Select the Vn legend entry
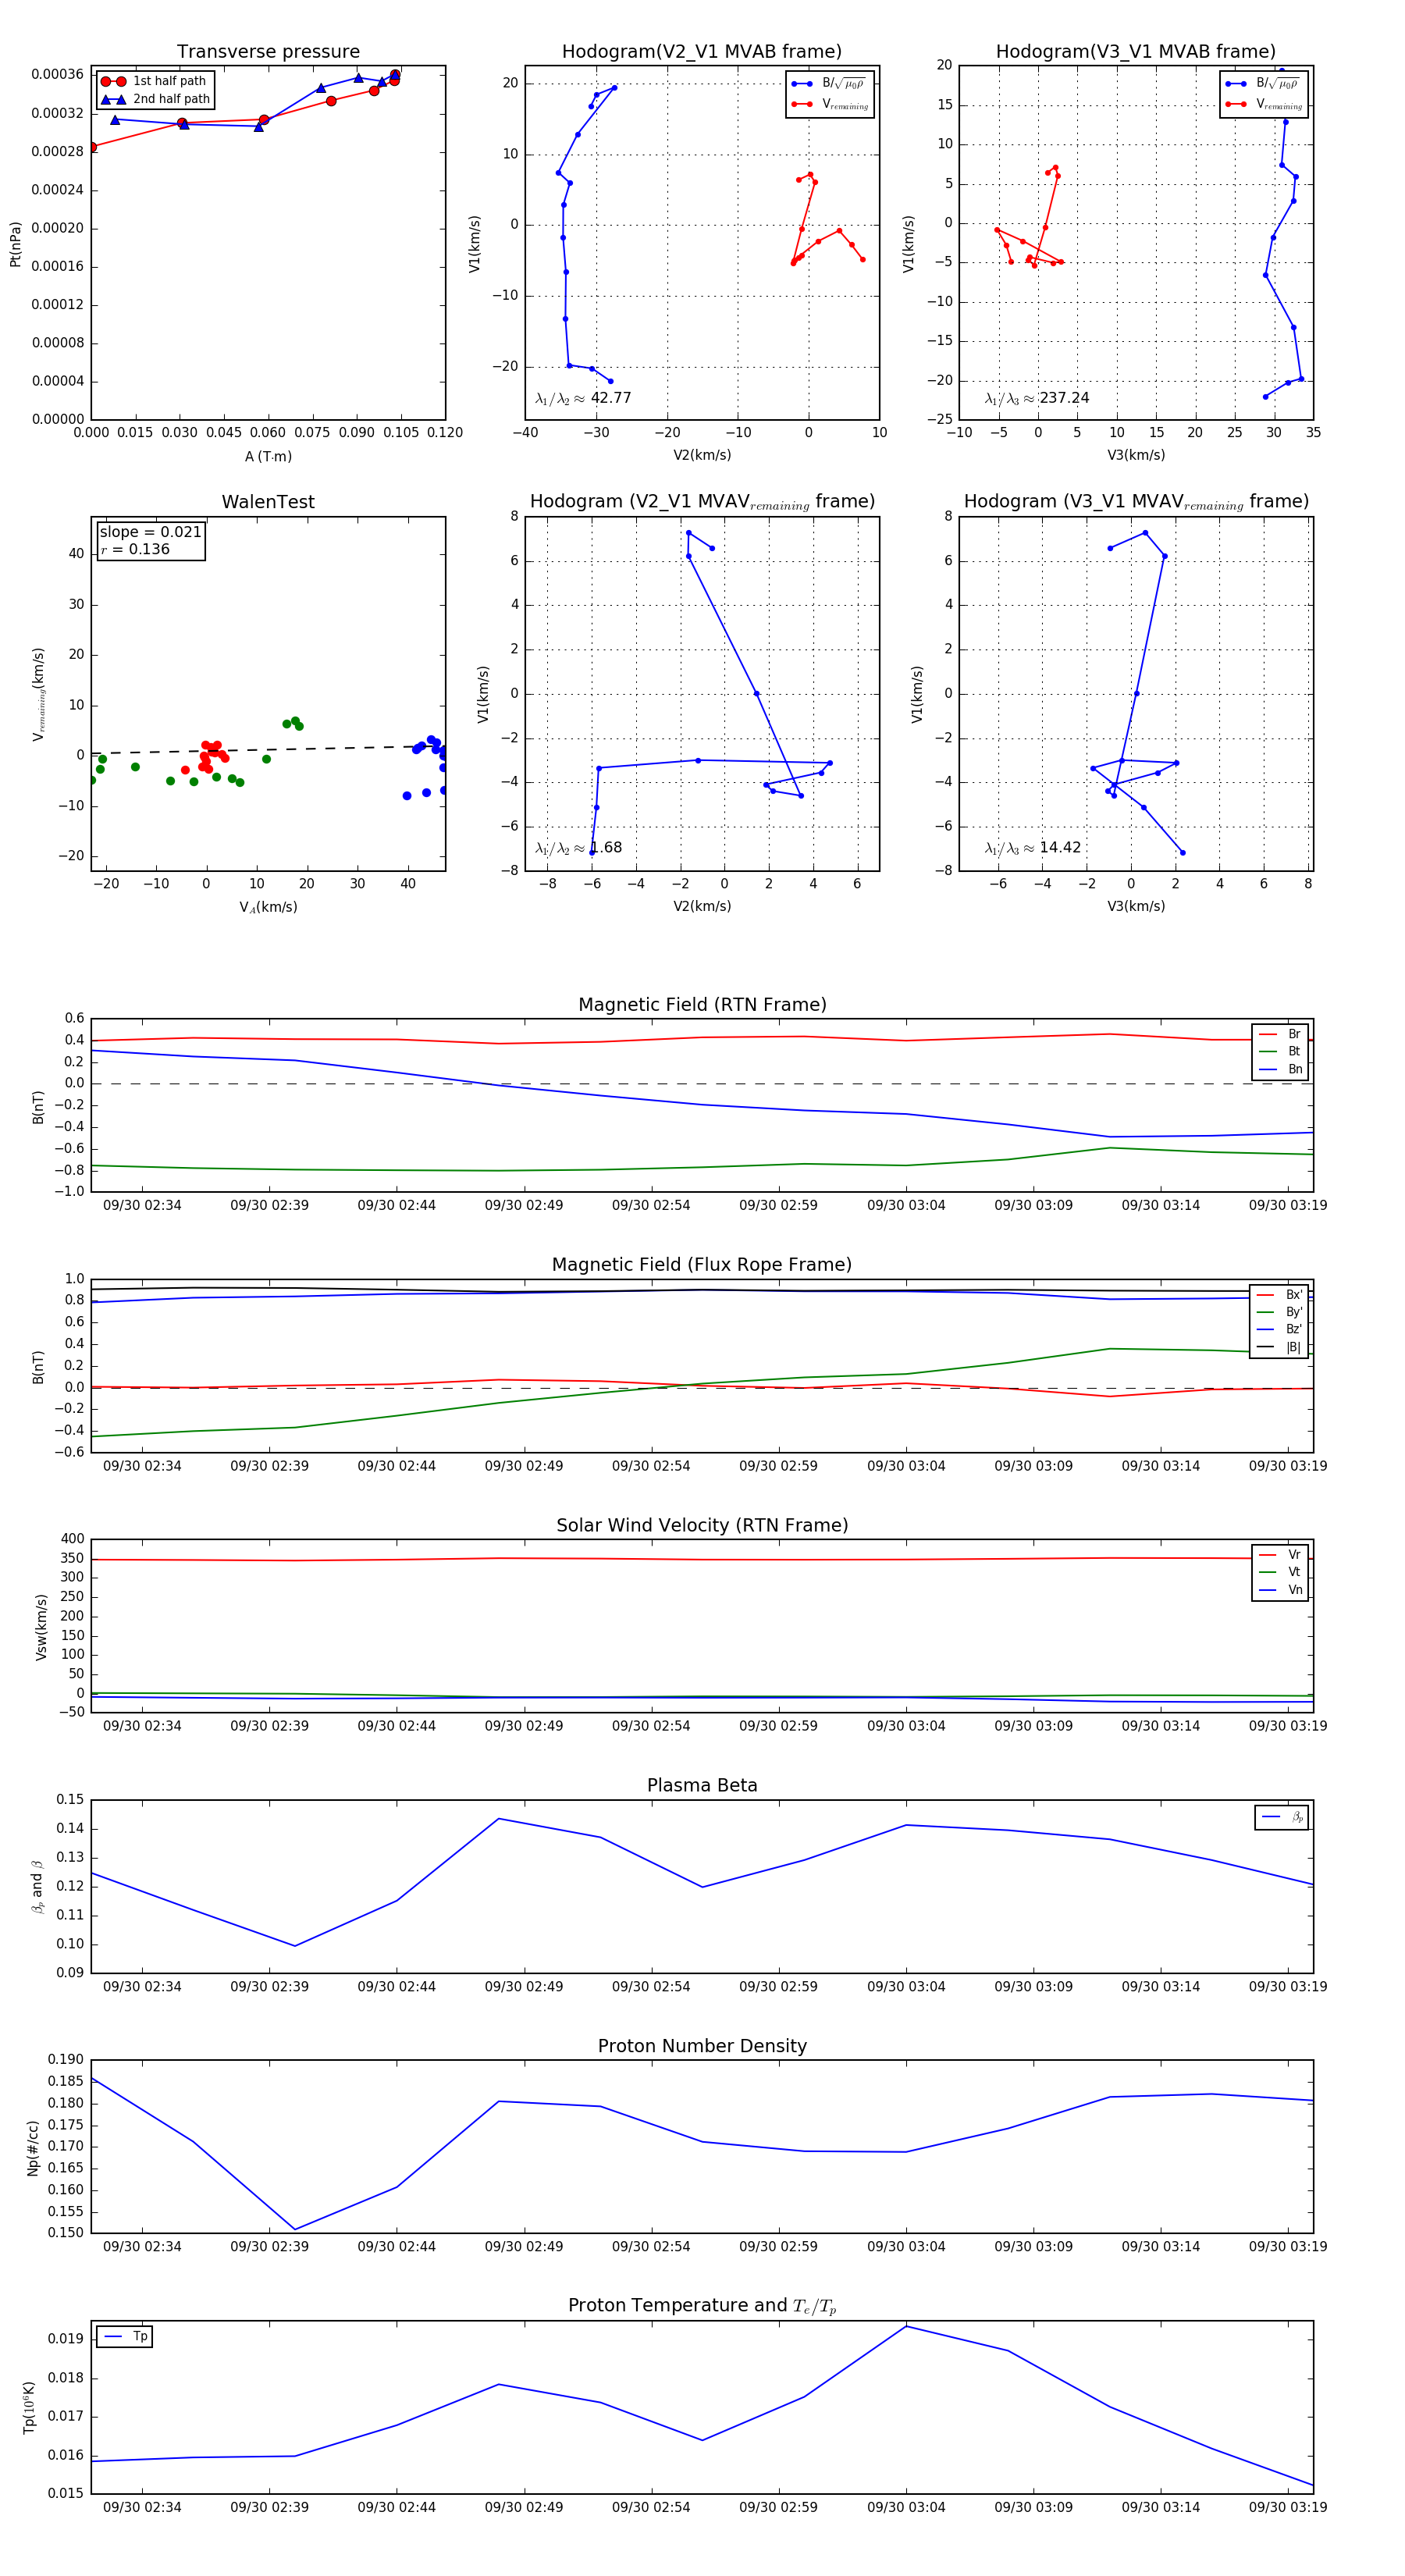The image size is (1405, 2576). pos(1280,1590)
